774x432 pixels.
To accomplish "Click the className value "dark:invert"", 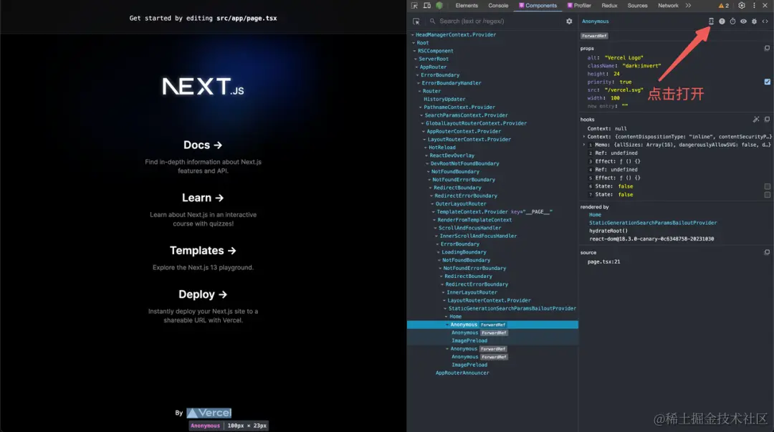I will 640,66.
